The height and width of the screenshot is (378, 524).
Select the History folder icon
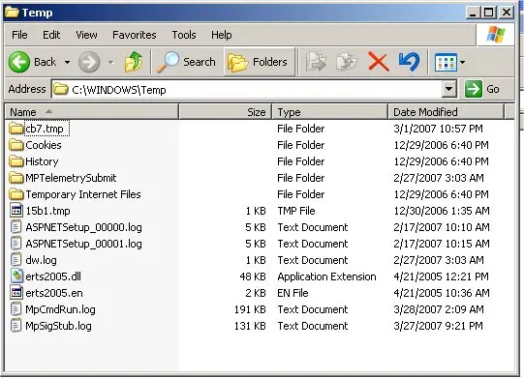coord(16,161)
